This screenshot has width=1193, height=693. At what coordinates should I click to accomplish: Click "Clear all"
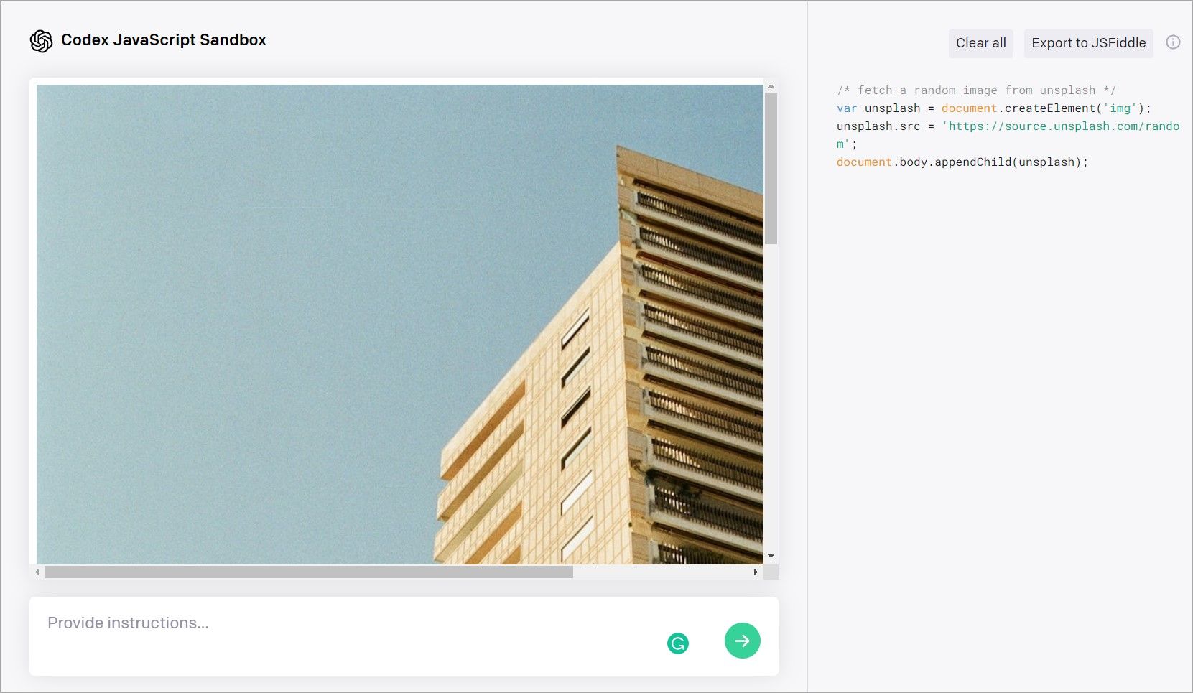[980, 43]
